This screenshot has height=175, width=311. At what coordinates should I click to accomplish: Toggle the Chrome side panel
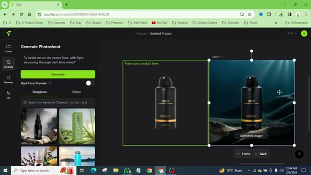[x=290, y=14]
